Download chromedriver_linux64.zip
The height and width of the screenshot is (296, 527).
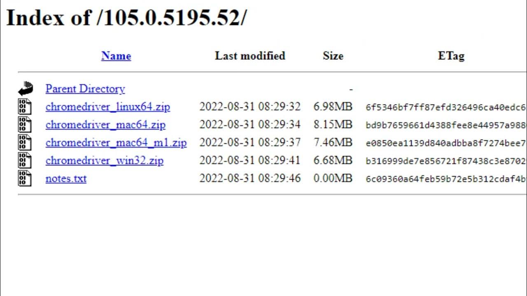108,107
